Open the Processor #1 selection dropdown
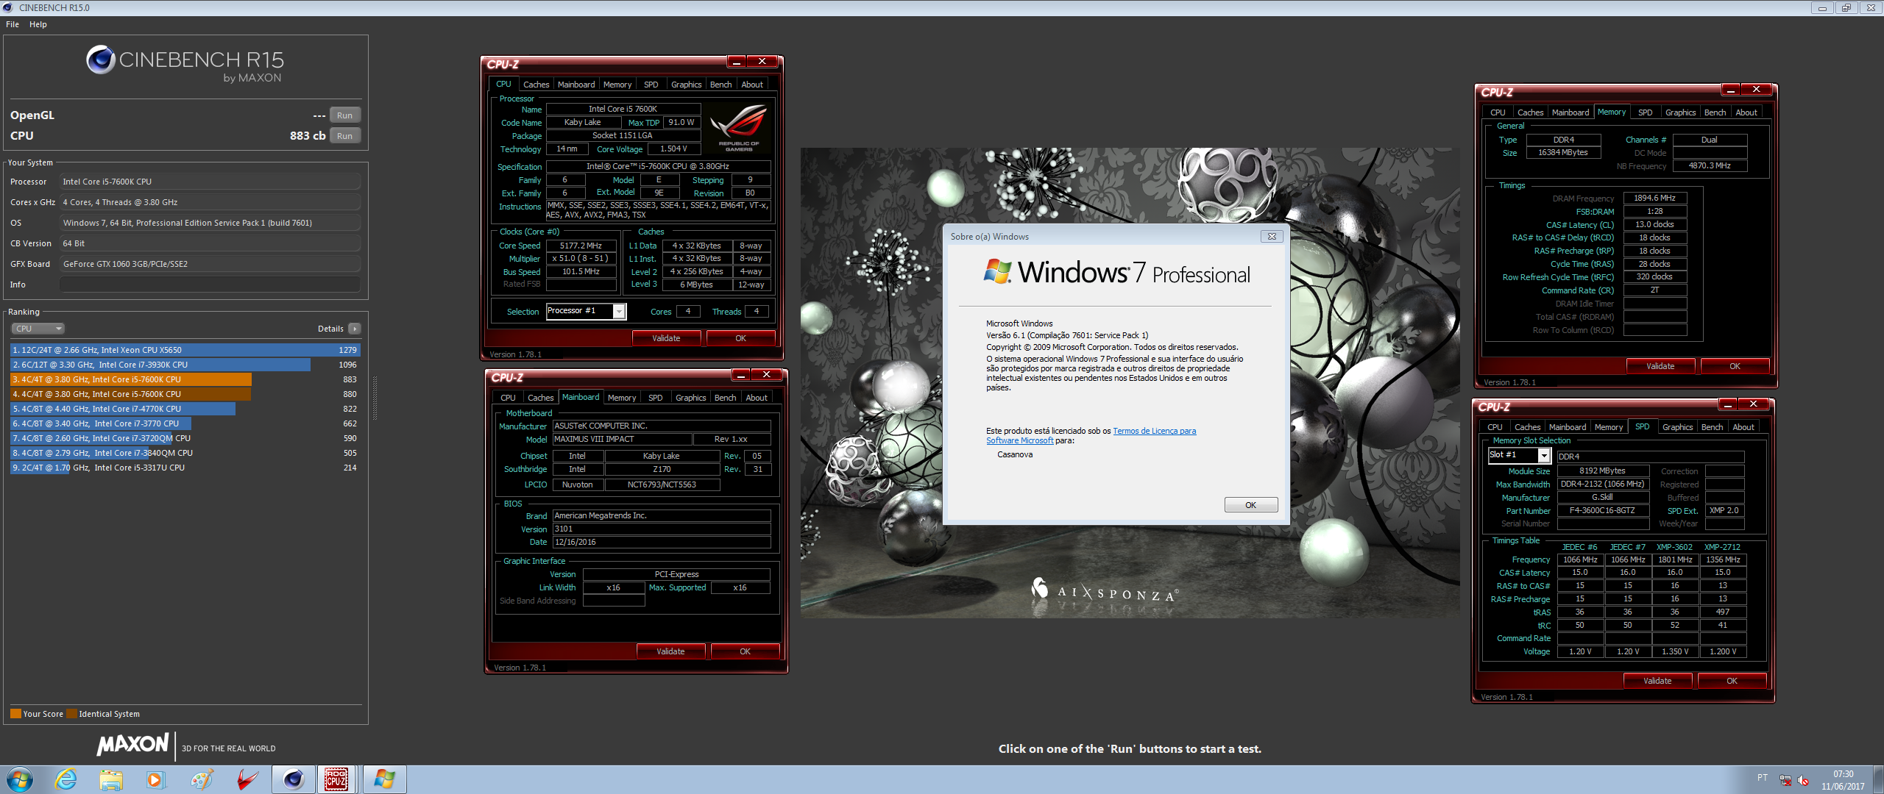1884x794 pixels. point(586,311)
